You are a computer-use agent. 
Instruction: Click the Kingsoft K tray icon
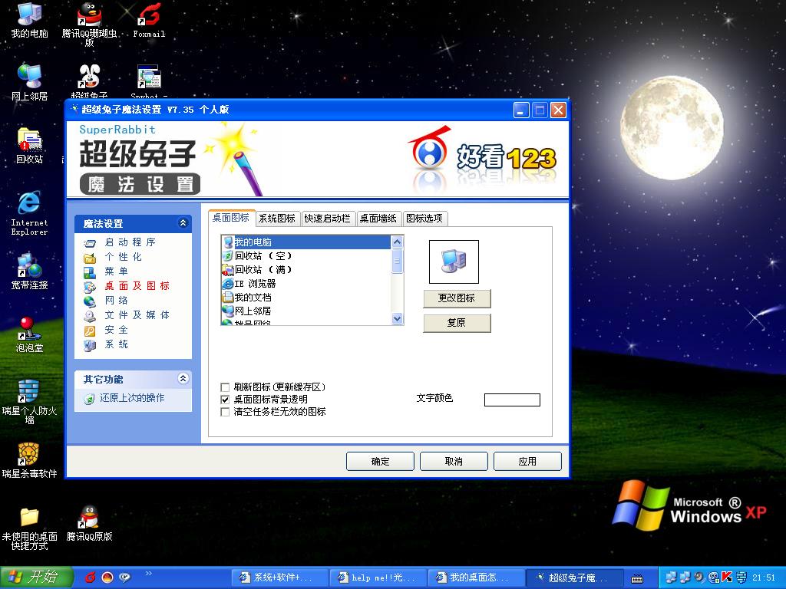(727, 577)
